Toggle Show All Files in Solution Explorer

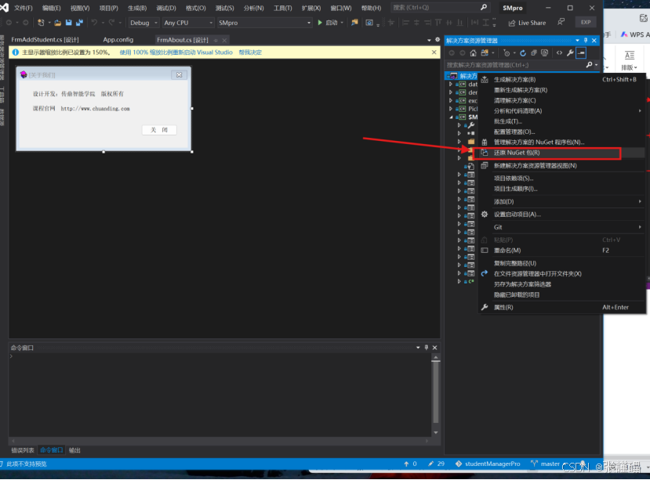click(x=545, y=53)
